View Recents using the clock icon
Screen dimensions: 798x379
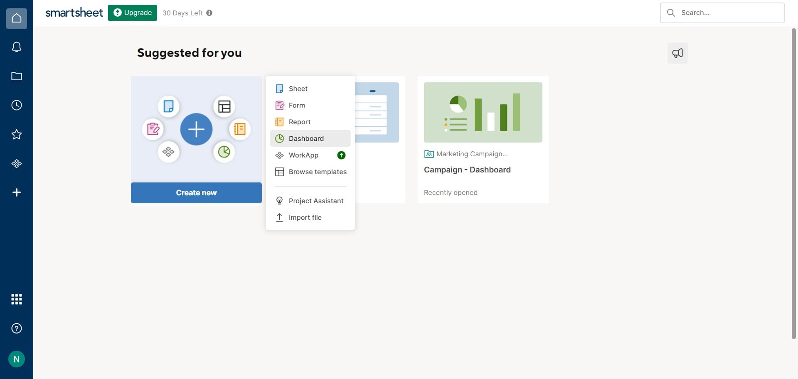coord(16,105)
